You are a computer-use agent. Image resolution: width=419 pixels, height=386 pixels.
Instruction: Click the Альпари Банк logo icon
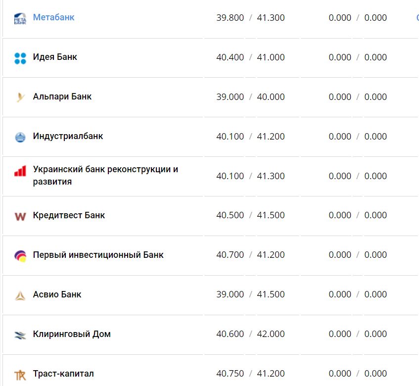point(20,97)
